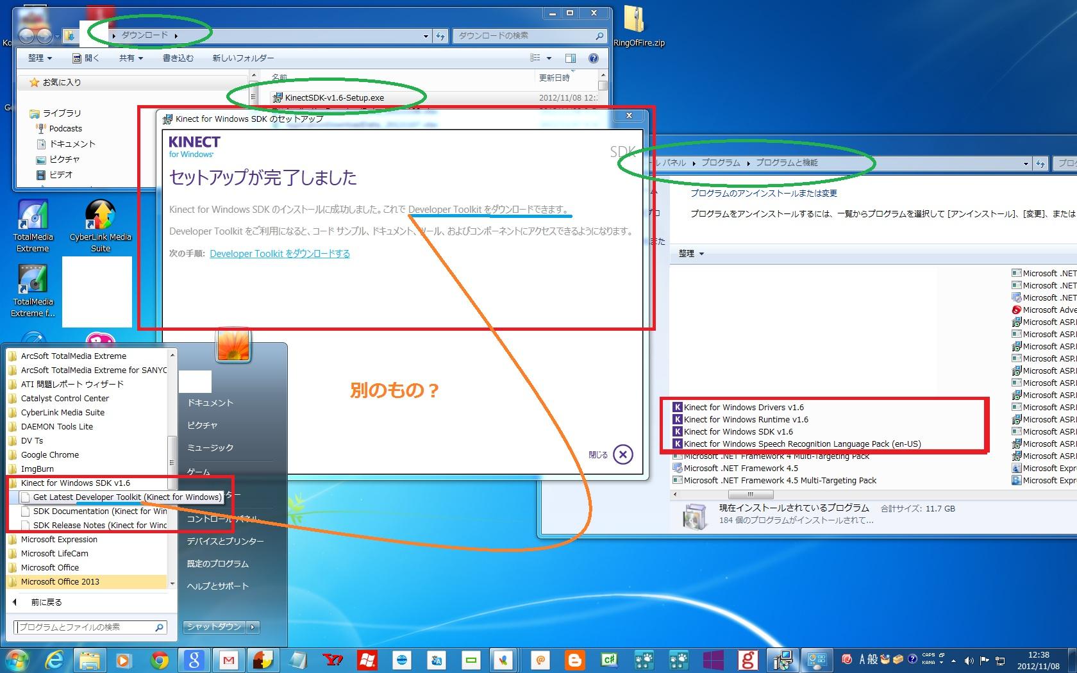The width and height of the screenshot is (1077, 673).
Task: Open the Blogger taskbar shortcut
Action: [575, 660]
